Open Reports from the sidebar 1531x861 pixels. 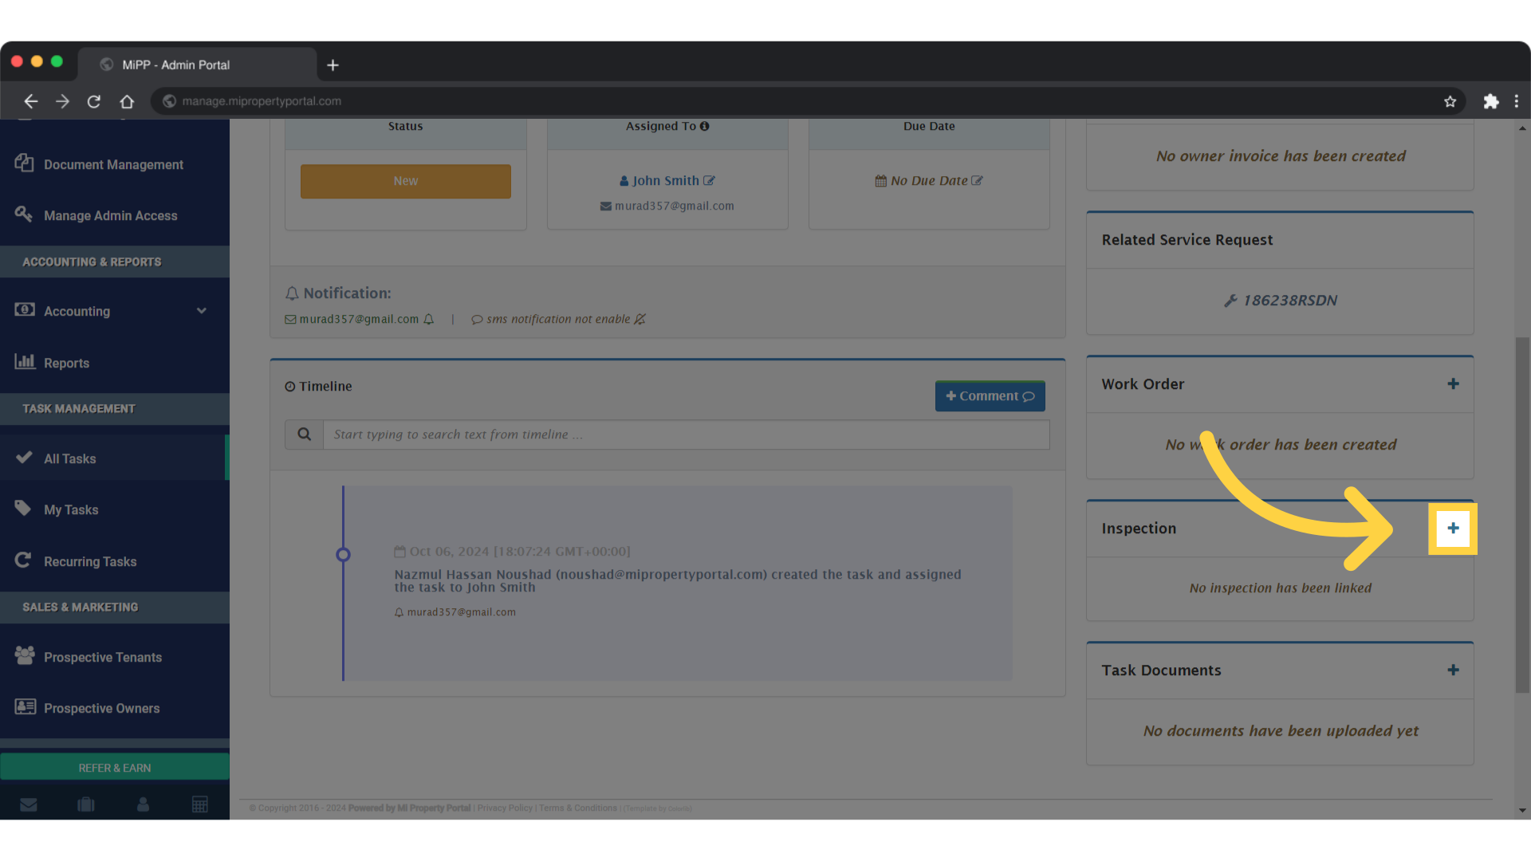(x=67, y=363)
